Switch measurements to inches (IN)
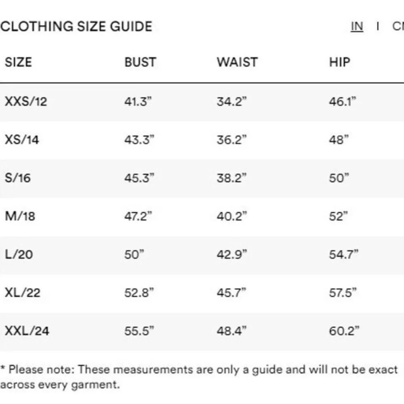Screen dimensions: 404x404 357,26
